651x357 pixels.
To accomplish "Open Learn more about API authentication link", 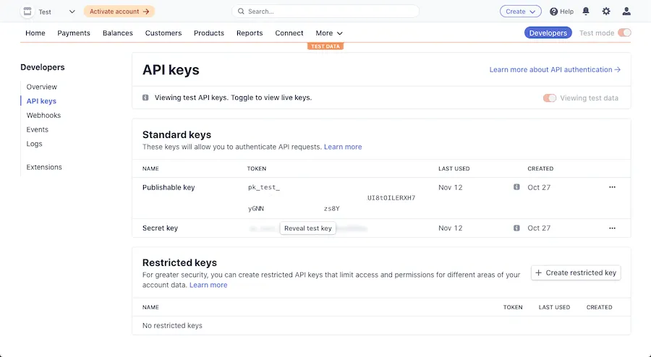I will [x=555, y=69].
